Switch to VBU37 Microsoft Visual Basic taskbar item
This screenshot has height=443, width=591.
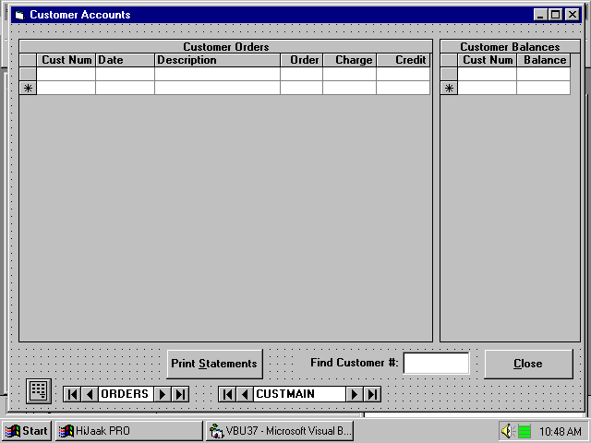point(279,431)
